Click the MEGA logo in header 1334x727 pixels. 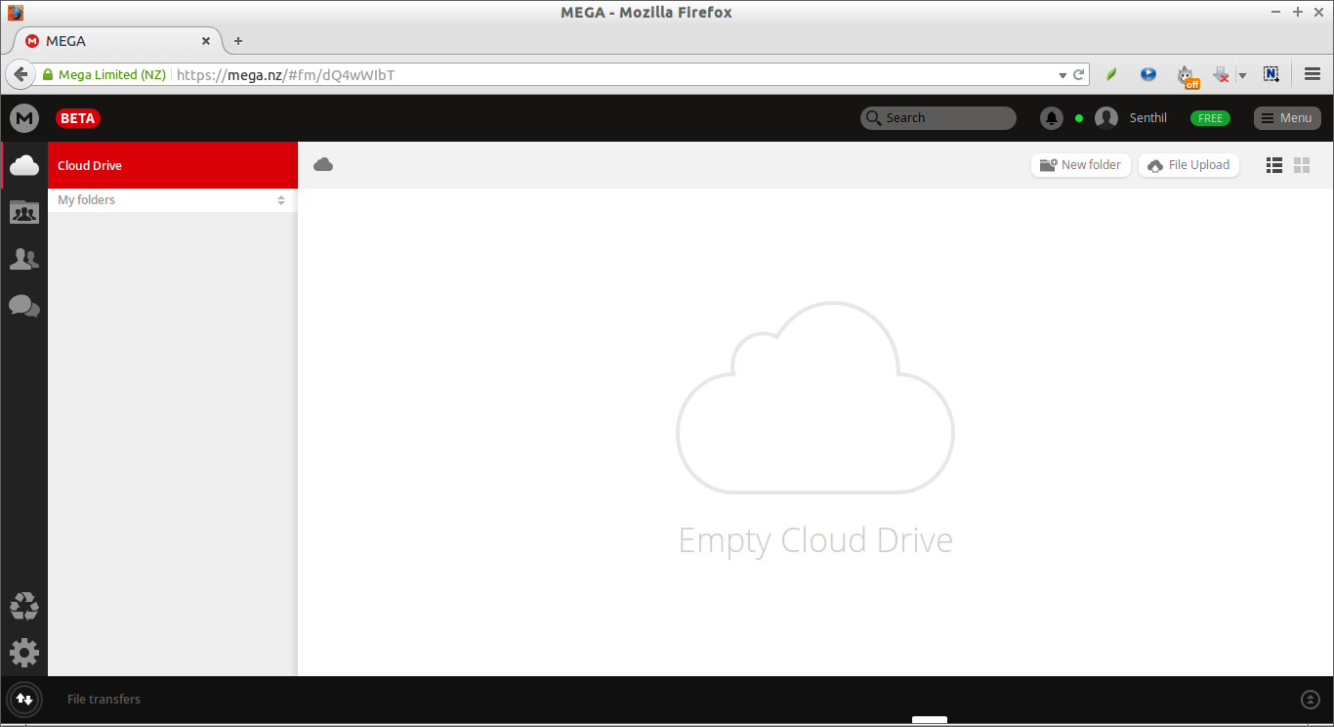pyautogui.click(x=24, y=118)
